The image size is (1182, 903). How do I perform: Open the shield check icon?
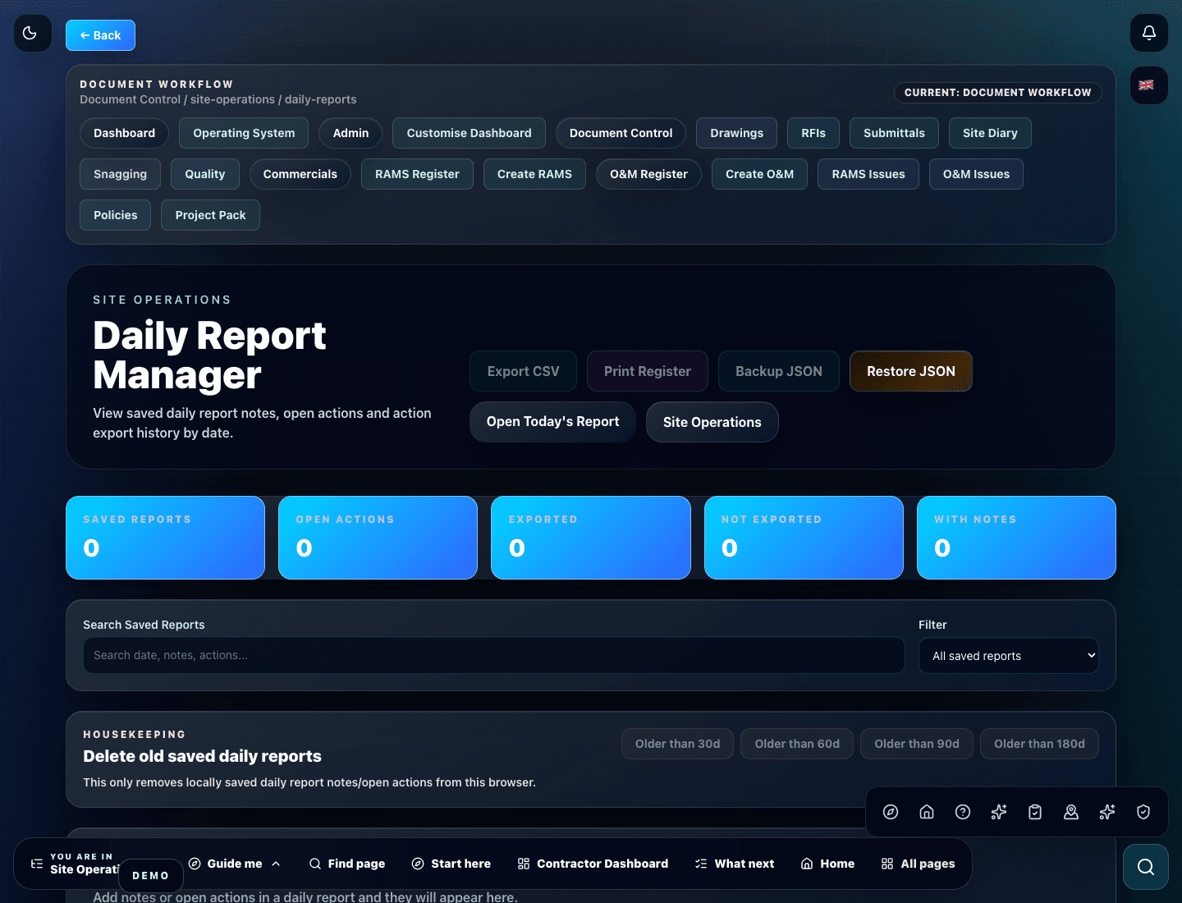tap(1143, 812)
